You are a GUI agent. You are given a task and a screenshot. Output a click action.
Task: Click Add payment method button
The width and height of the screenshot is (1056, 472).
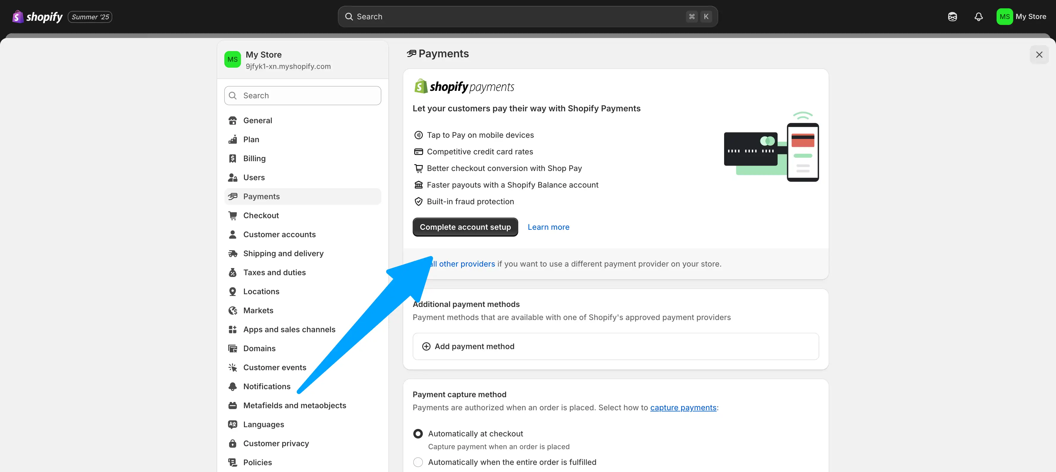(x=615, y=346)
